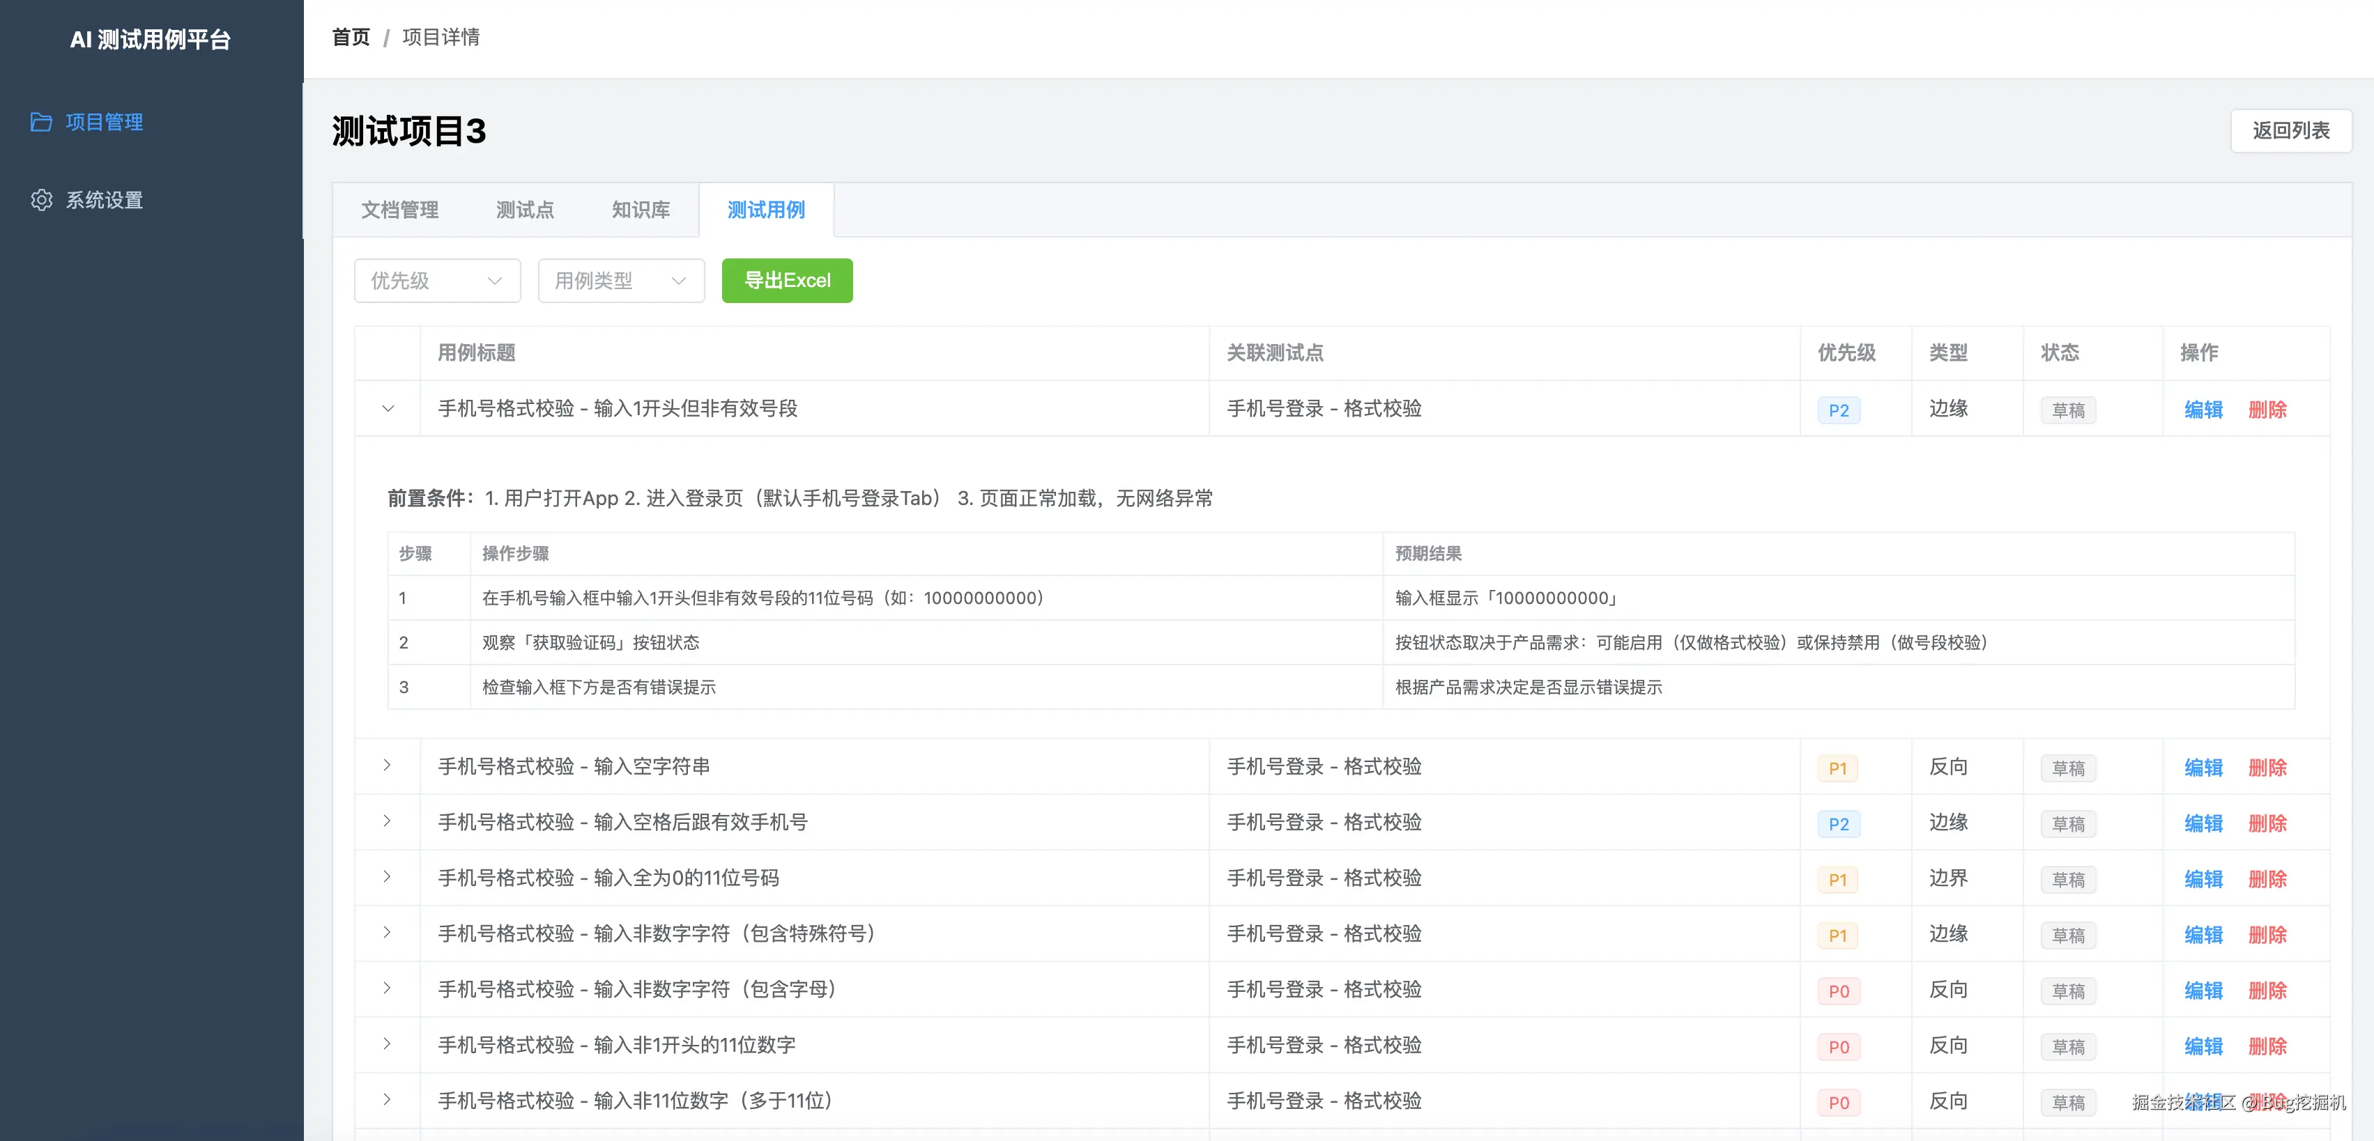
Task: Expand the 输入空格后跟有效手机号 row
Action: 387,821
